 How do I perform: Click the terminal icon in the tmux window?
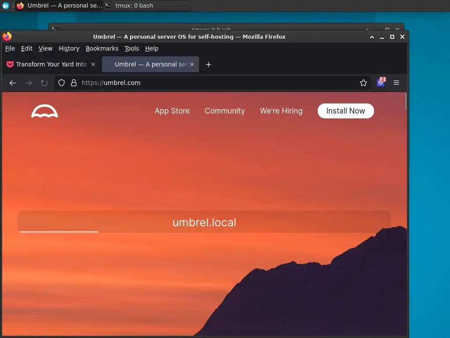pos(55,28)
